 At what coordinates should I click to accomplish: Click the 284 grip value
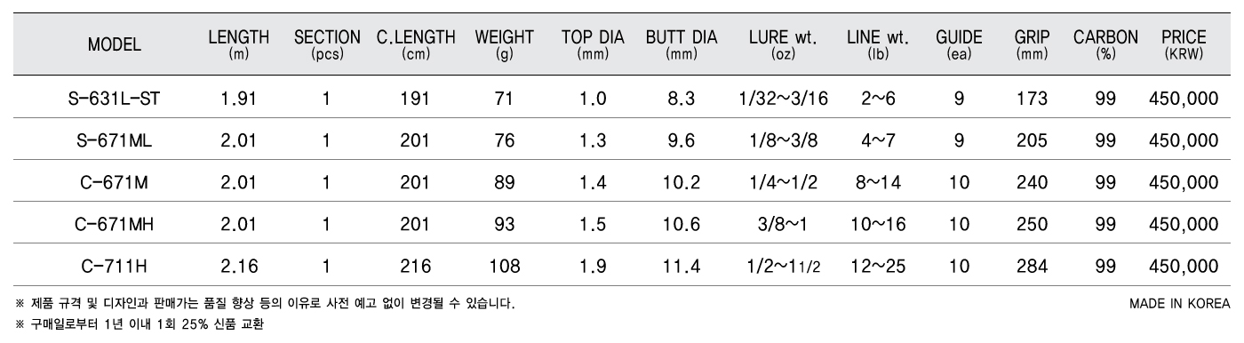(x=1033, y=266)
